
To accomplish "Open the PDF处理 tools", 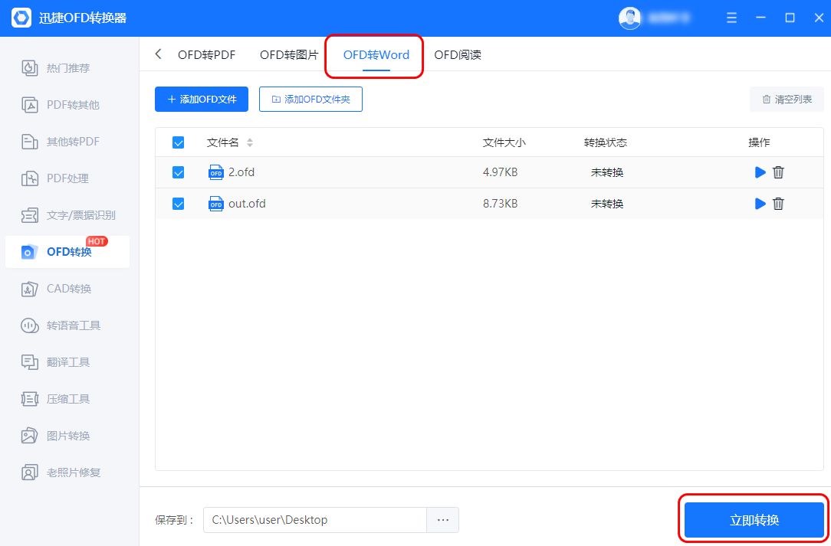I will point(67,178).
